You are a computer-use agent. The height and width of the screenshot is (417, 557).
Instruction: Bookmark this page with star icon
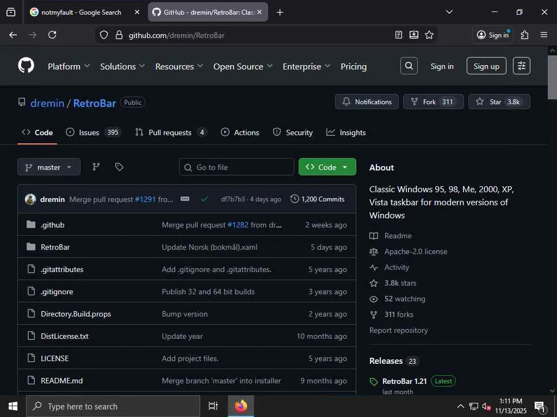(x=429, y=35)
